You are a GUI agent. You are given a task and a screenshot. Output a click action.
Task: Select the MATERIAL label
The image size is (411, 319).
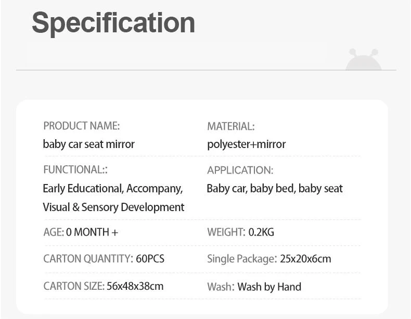[230, 126]
